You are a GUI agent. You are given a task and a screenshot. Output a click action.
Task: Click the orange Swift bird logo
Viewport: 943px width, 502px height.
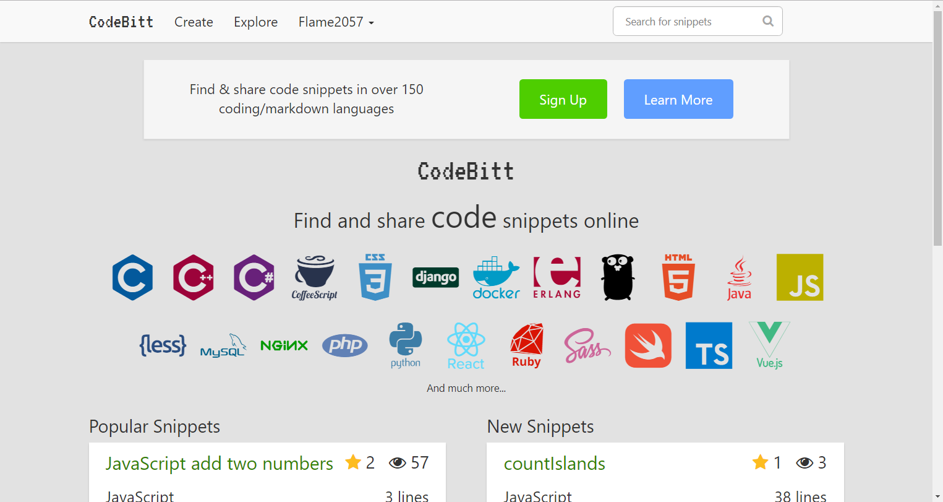pos(648,345)
